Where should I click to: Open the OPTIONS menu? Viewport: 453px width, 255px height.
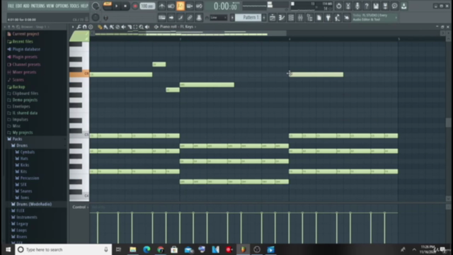[62, 6]
